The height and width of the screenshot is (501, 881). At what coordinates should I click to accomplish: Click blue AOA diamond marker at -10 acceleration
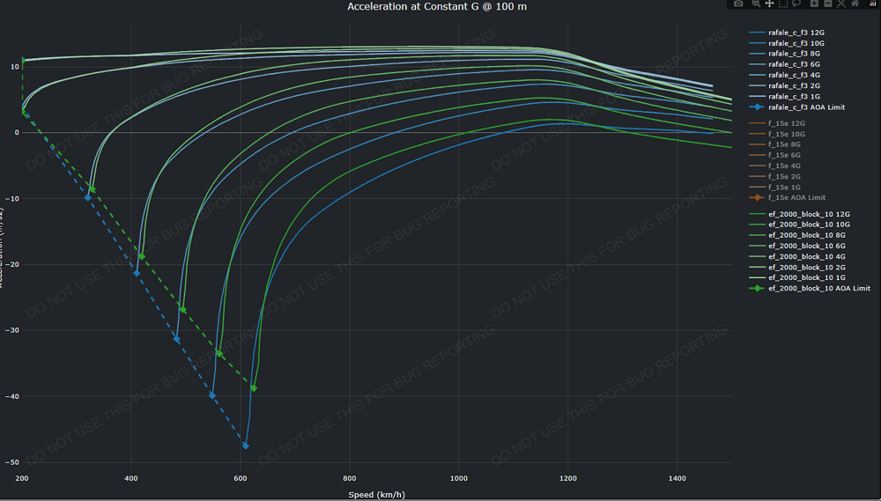click(x=87, y=198)
